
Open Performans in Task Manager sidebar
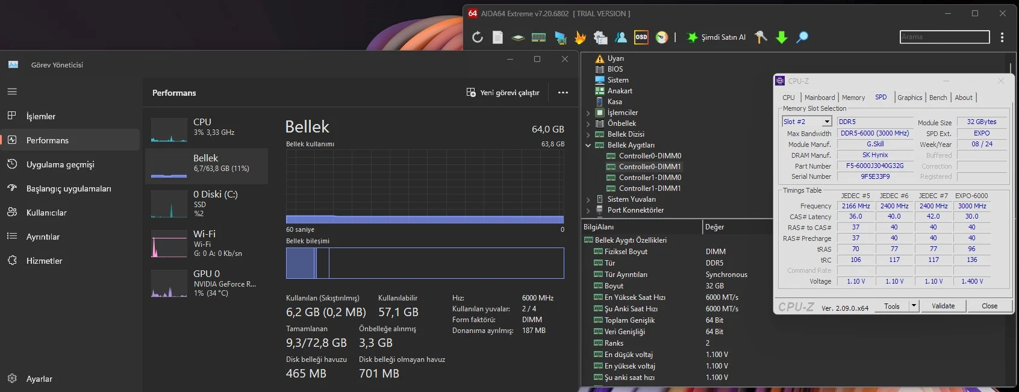pyautogui.click(x=70, y=140)
